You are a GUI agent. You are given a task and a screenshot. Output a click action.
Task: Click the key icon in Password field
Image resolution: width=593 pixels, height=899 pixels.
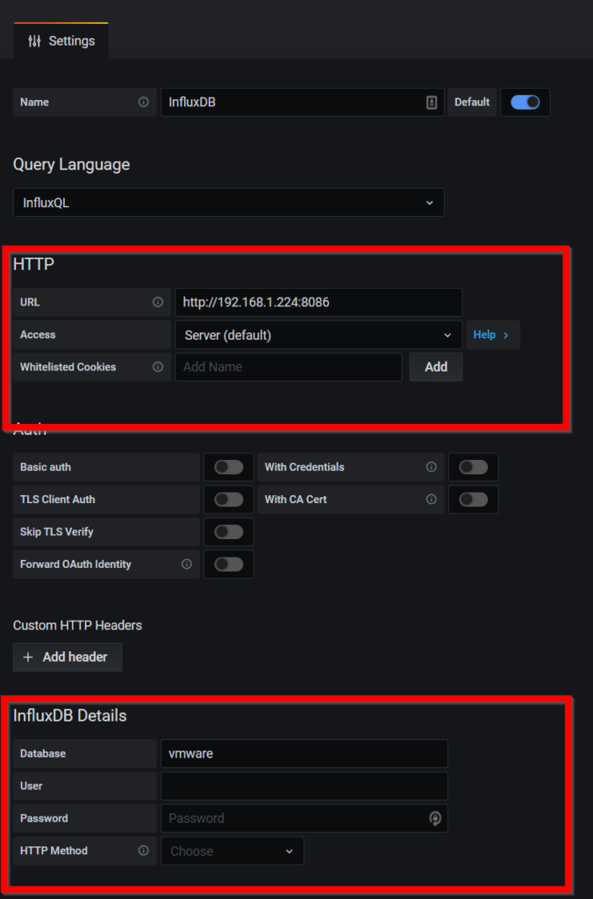[x=435, y=818]
